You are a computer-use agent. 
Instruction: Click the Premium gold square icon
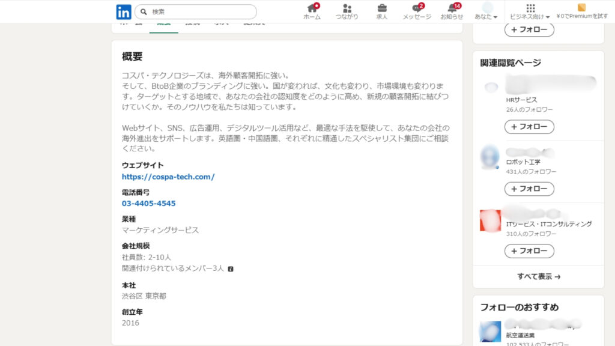[581, 8]
